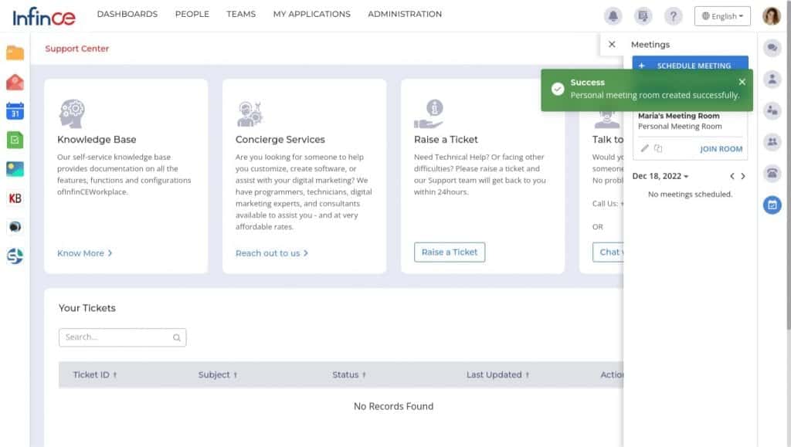
Task: Click Reach out to us link
Action: [x=271, y=253]
